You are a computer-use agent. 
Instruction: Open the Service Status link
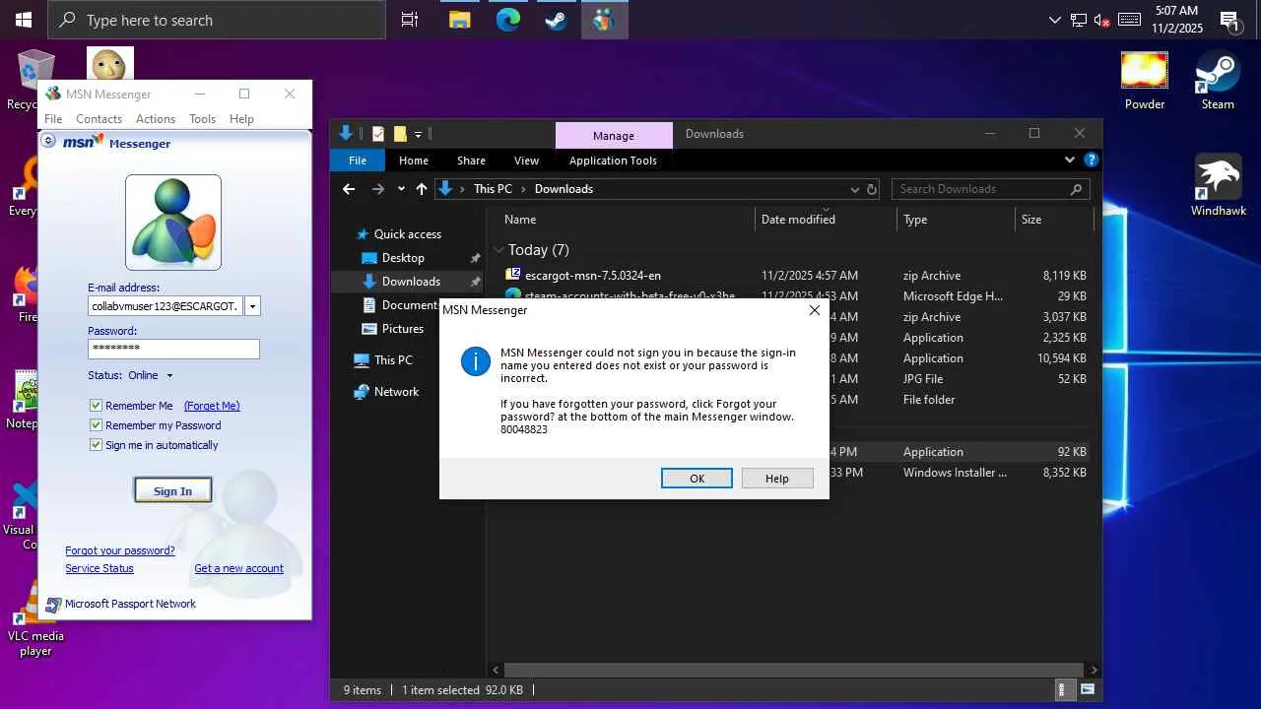pos(100,568)
